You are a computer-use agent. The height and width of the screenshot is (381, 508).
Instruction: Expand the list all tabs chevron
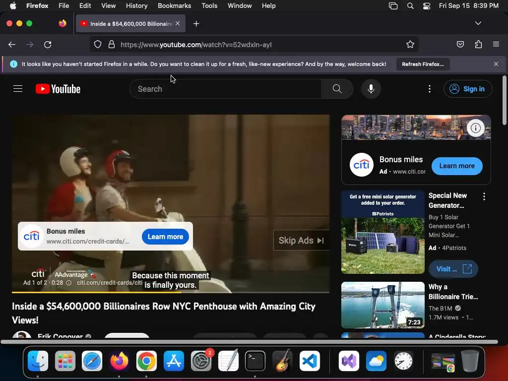pyautogui.click(x=478, y=23)
